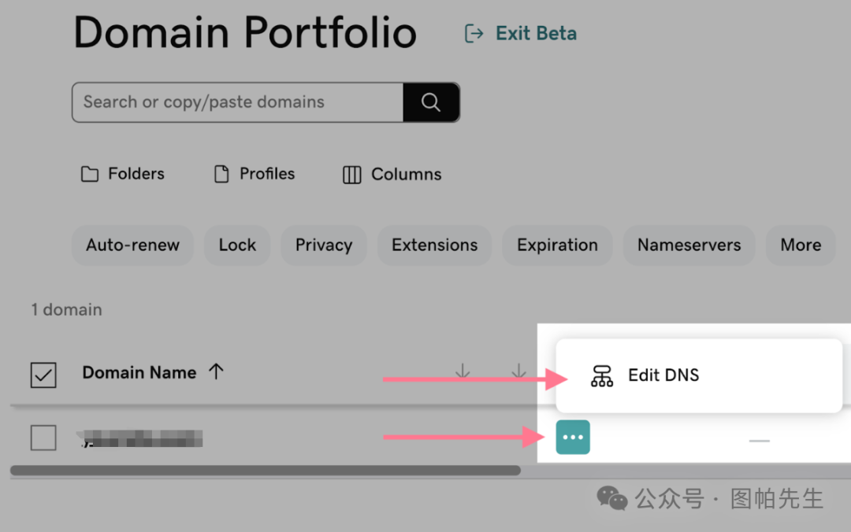851x532 pixels.
Task: Sort by the Domain Name up arrow
Action: (x=216, y=372)
